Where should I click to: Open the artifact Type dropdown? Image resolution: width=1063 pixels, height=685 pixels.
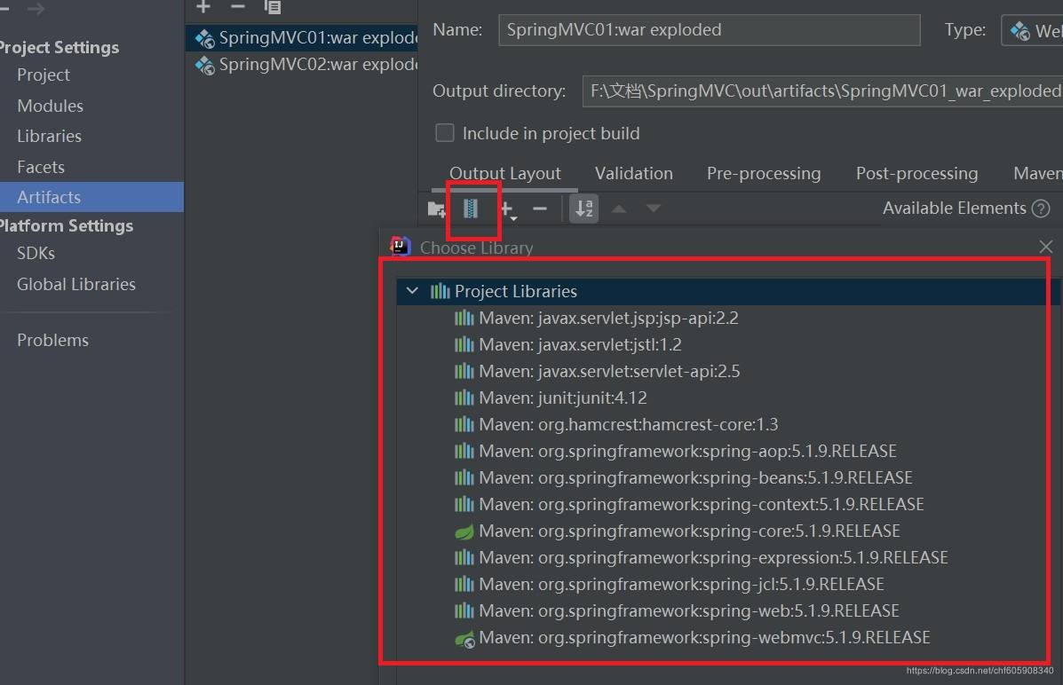tap(1032, 30)
